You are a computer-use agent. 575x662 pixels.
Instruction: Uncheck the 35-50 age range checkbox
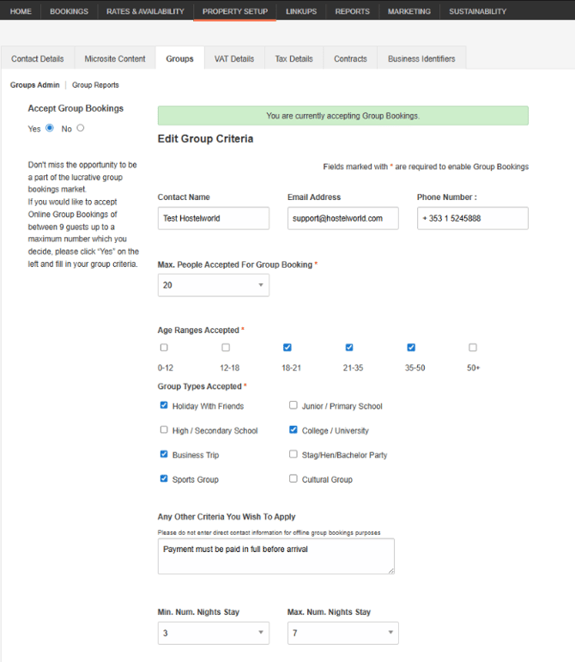point(411,348)
